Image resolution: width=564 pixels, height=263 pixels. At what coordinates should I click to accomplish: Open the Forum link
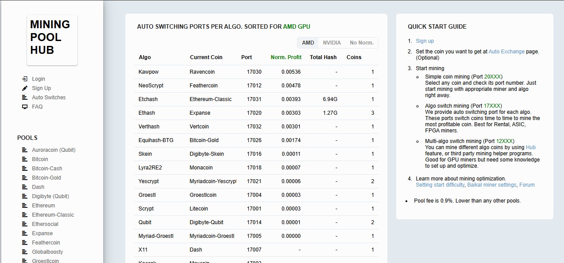click(x=527, y=184)
